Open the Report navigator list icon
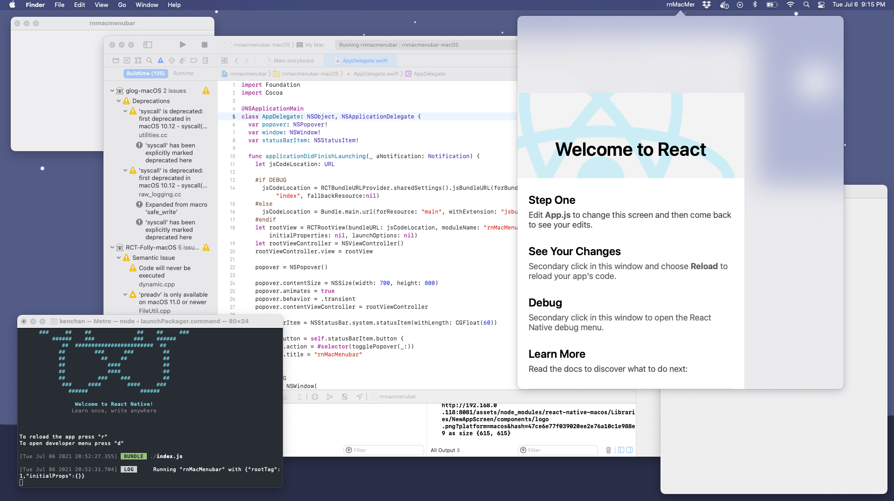This screenshot has width=894, height=501. click(205, 61)
